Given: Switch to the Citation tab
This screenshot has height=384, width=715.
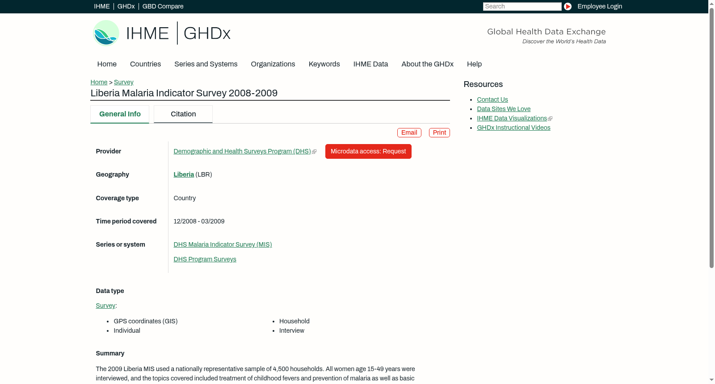Looking at the screenshot, I should 183,114.
